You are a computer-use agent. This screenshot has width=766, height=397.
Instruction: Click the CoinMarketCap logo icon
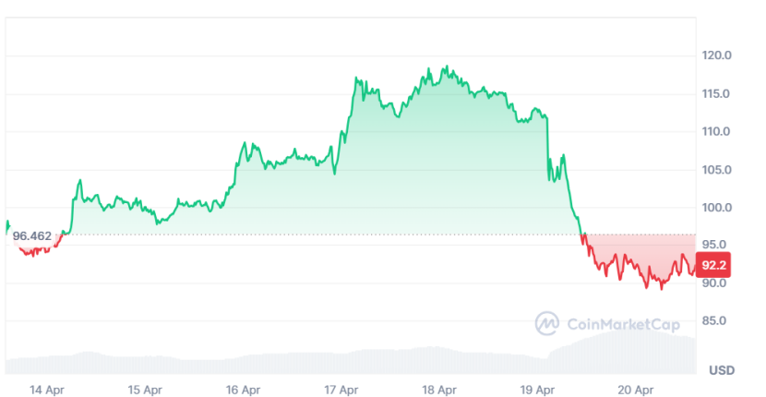[x=547, y=323]
